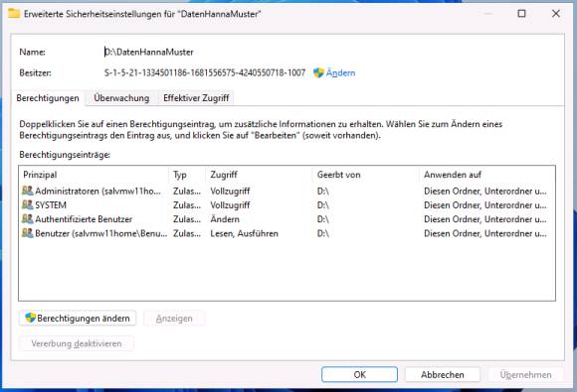Open the Effektiver Zugriff tab
The image size is (577, 392).
[x=196, y=98]
